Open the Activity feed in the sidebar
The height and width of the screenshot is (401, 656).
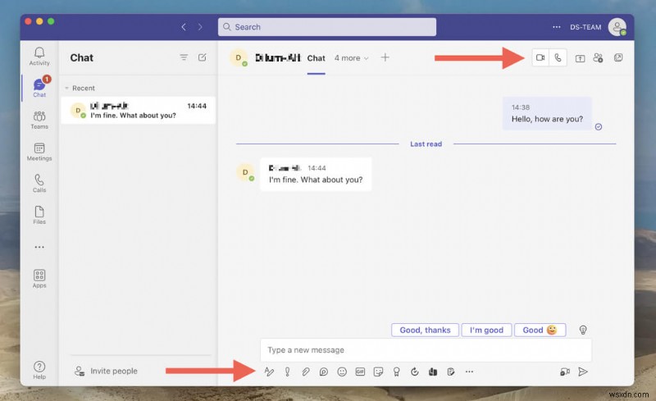tap(39, 56)
